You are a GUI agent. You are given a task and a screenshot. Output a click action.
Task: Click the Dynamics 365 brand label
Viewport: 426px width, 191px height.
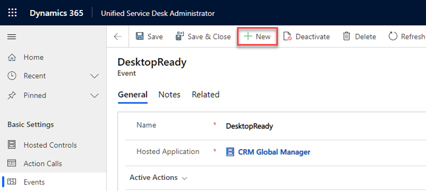(x=56, y=13)
